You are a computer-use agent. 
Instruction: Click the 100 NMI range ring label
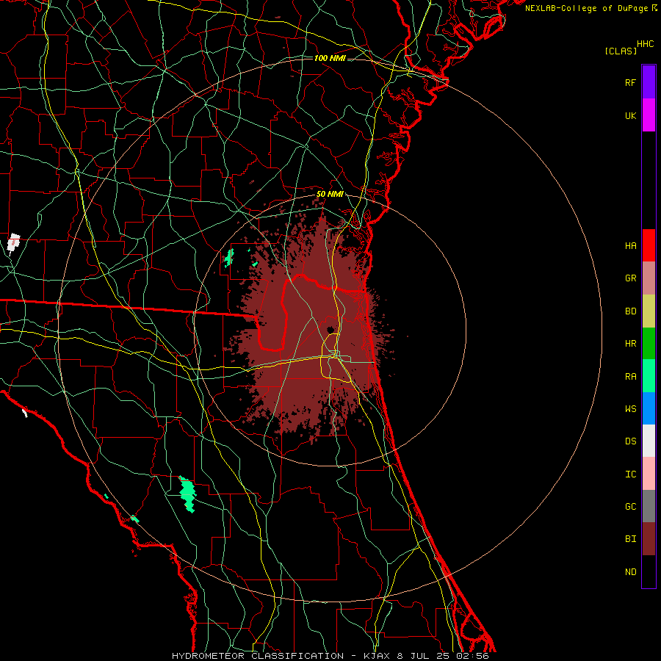pyautogui.click(x=330, y=58)
